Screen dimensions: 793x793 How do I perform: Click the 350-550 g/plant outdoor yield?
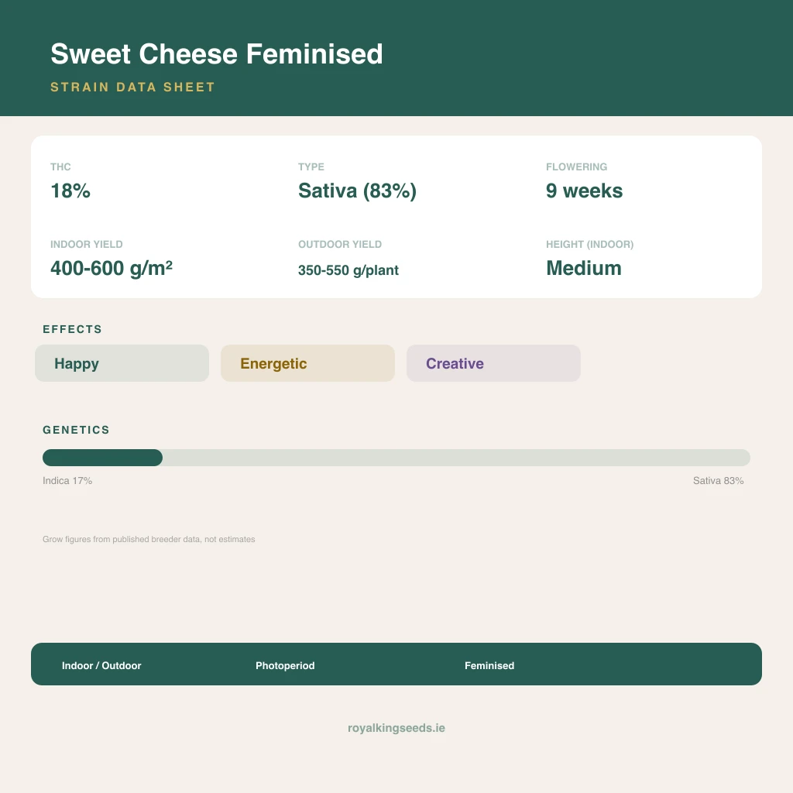348,270
